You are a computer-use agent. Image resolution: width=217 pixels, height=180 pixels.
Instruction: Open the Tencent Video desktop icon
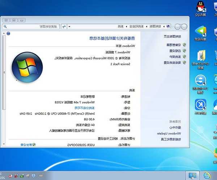[200, 32]
